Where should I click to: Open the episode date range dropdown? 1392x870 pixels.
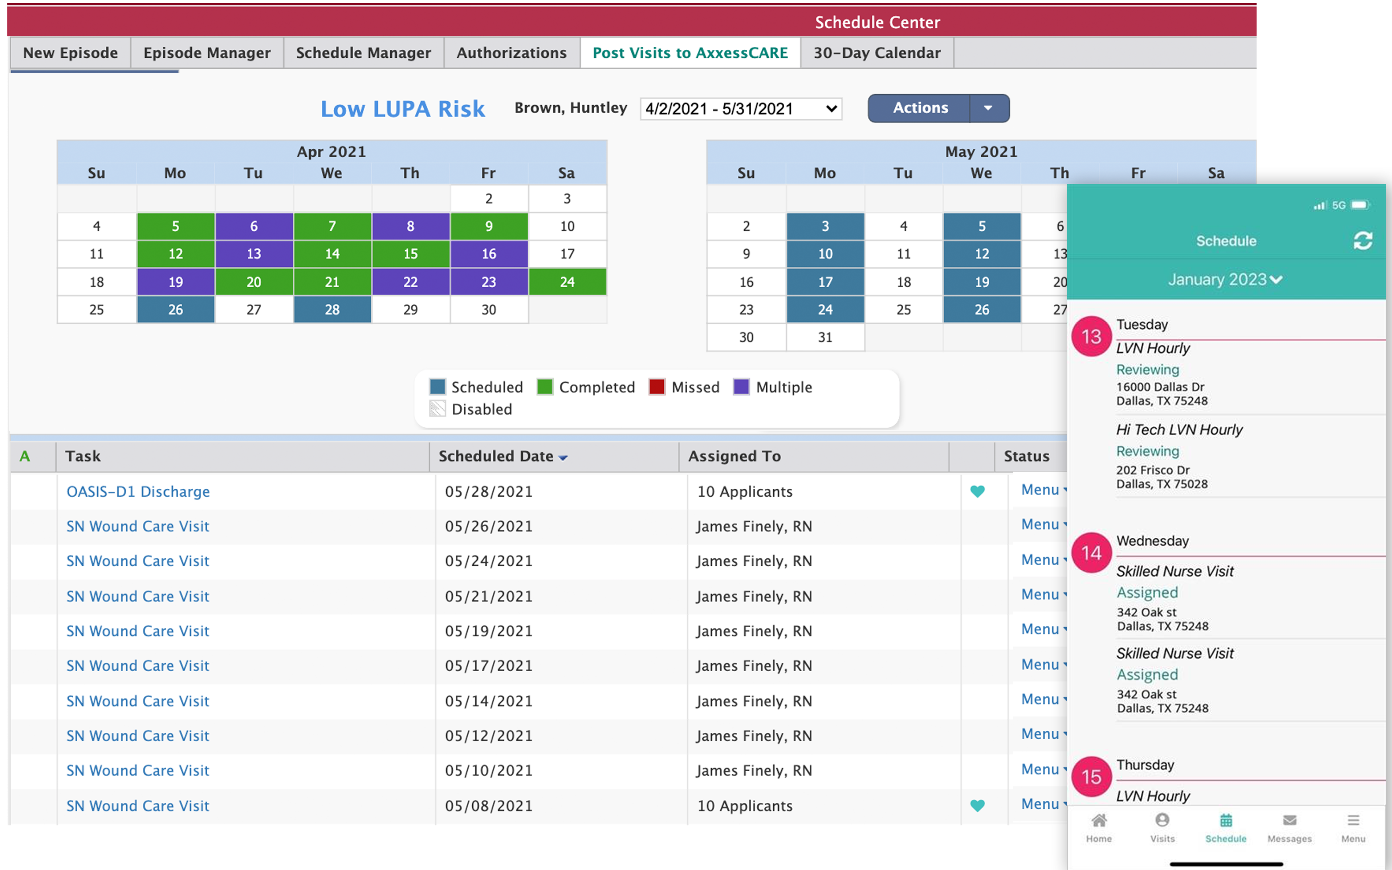pyautogui.click(x=741, y=109)
